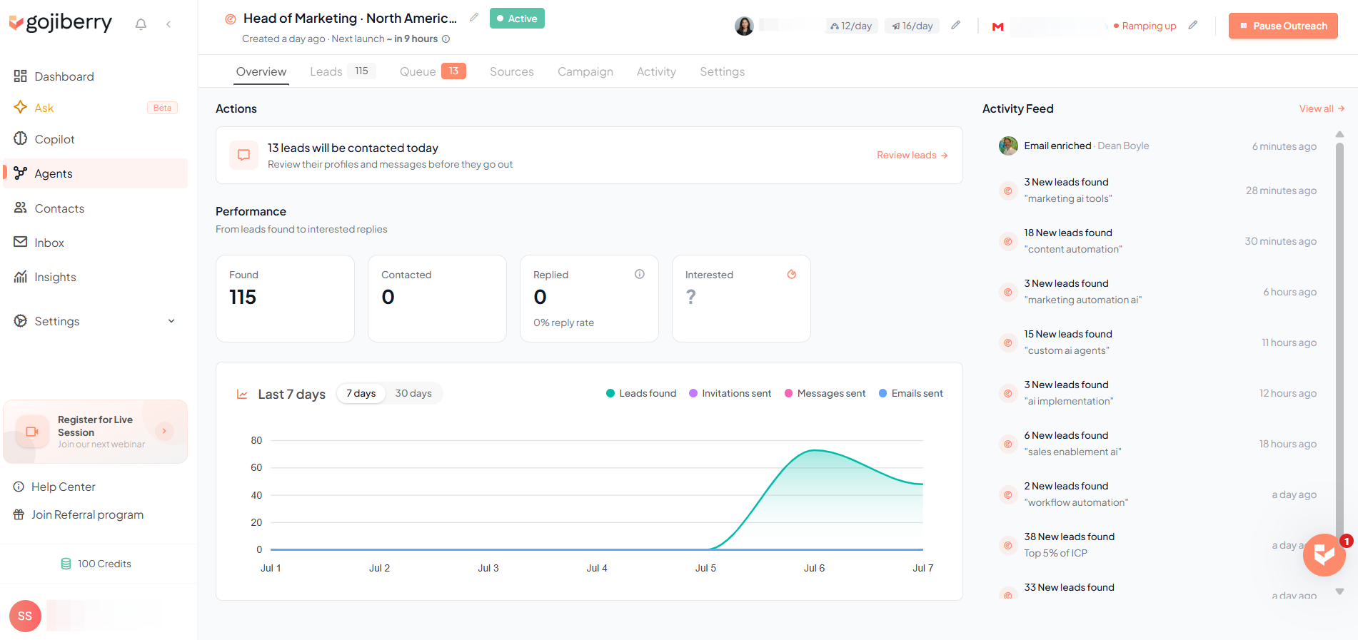1358x640 pixels.
Task: Click icon for "workflow automation" entry
Action: 1008,494
